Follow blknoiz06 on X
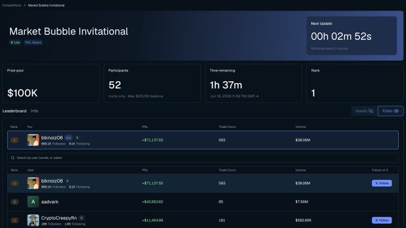The height and width of the screenshot is (228, 406). click(382, 183)
